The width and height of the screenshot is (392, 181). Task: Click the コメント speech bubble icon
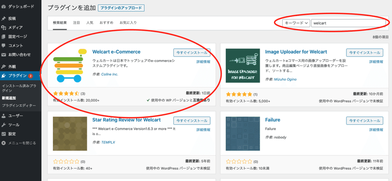click(3, 45)
